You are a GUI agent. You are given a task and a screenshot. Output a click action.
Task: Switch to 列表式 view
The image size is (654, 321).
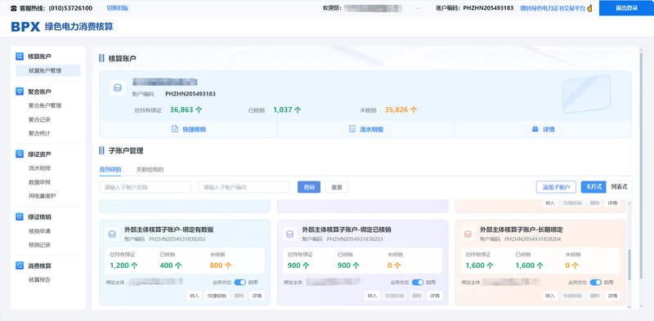(619, 187)
